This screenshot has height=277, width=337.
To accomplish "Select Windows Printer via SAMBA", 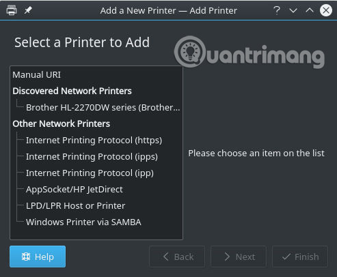I will tap(83, 222).
